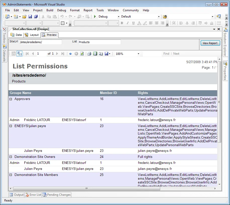Viewport: 230px width, 205px height.
Task: Open the Page Setup icon
Action: click(x=100, y=53)
